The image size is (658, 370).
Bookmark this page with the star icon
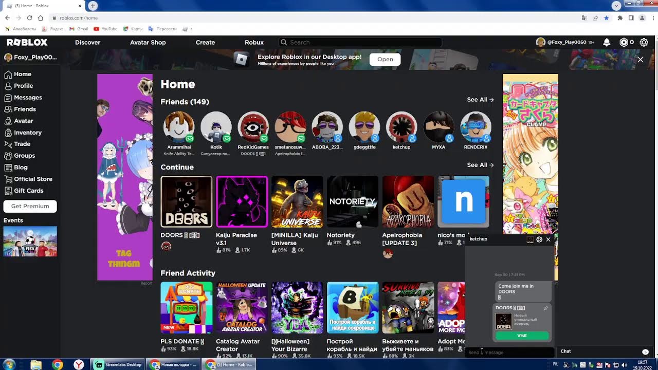point(607,17)
